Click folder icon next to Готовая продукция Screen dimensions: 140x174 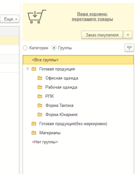(34, 69)
